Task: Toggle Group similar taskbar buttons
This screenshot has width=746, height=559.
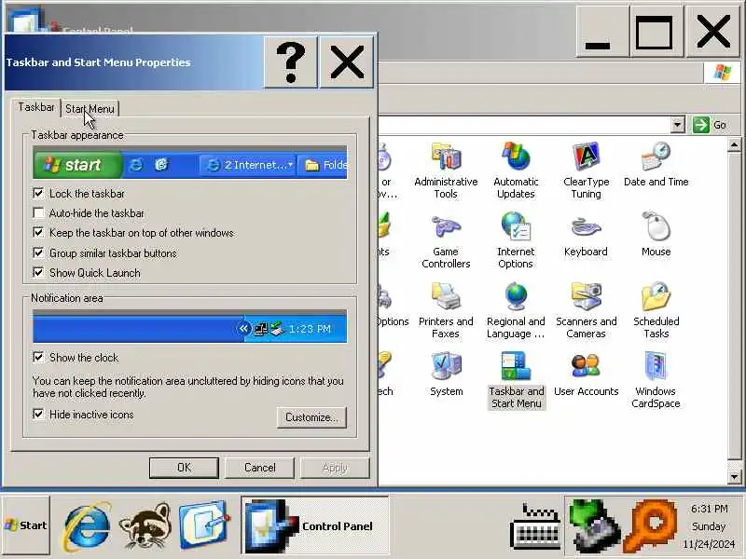Action: coord(38,252)
